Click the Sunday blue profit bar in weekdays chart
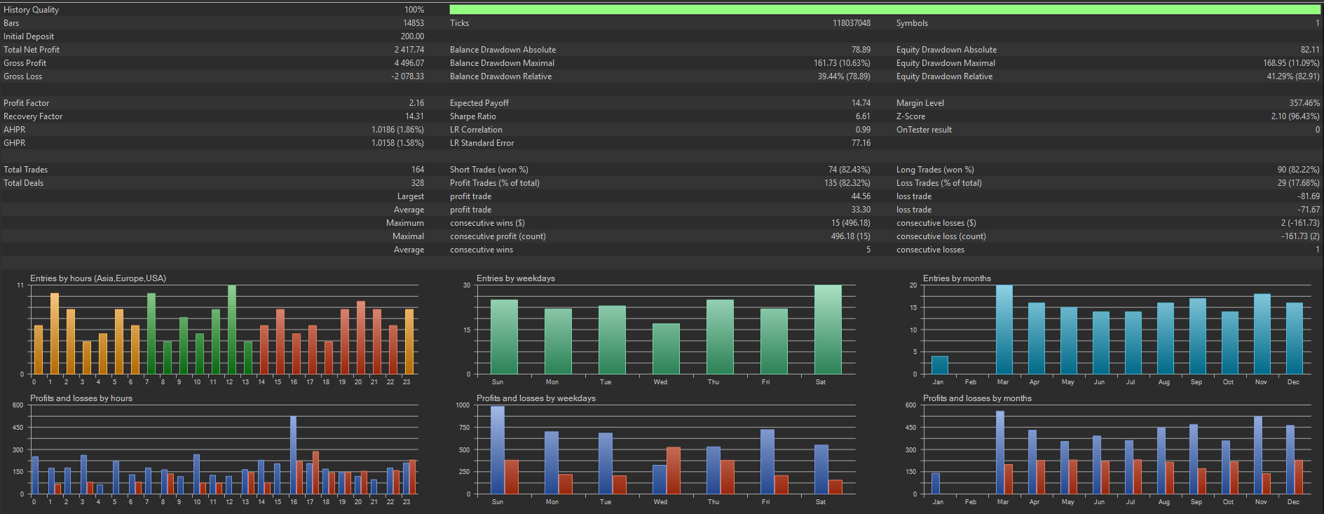 [498, 450]
